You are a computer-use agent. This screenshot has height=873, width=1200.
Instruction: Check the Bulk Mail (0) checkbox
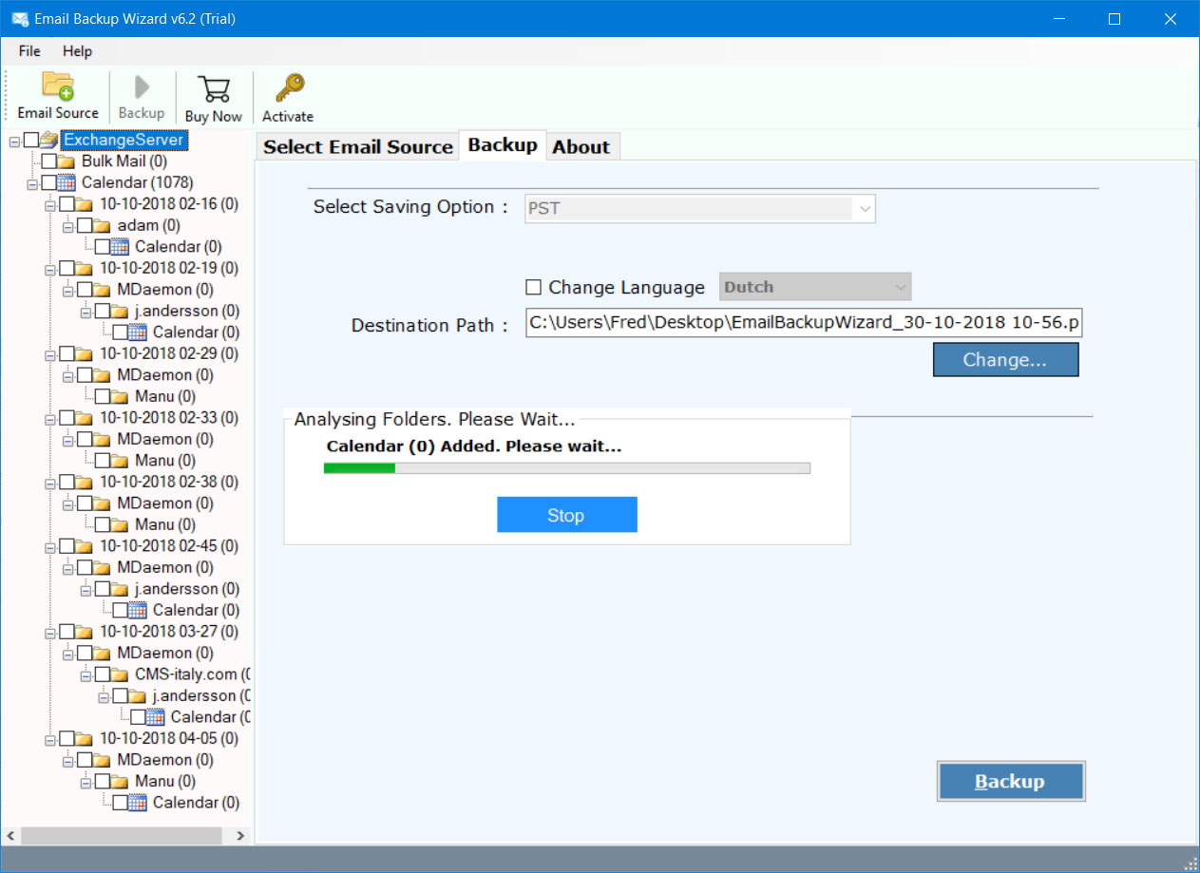coord(49,161)
